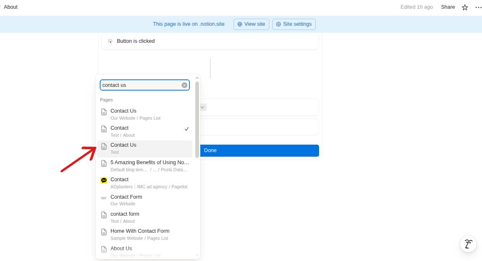482x261 pixels.
Task: Click the page icon beside 5 Amazing Benefits
Action: [x=104, y=163]
